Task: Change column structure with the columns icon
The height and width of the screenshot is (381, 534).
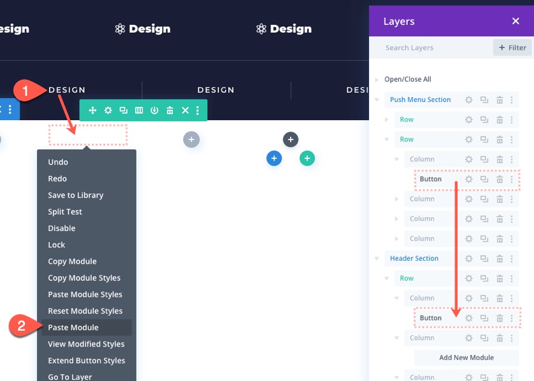Action: 138,110
